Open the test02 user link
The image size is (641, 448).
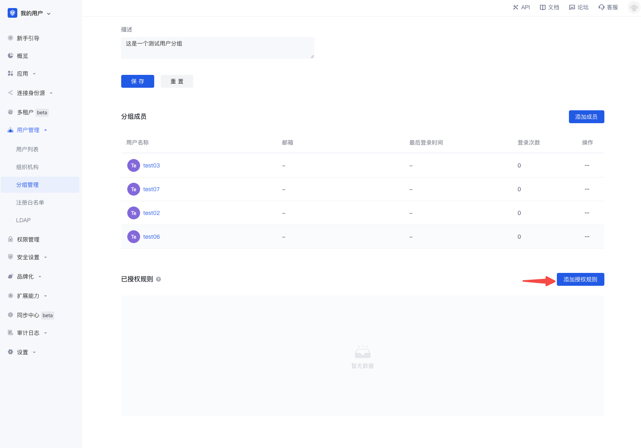tap(151, 213)
